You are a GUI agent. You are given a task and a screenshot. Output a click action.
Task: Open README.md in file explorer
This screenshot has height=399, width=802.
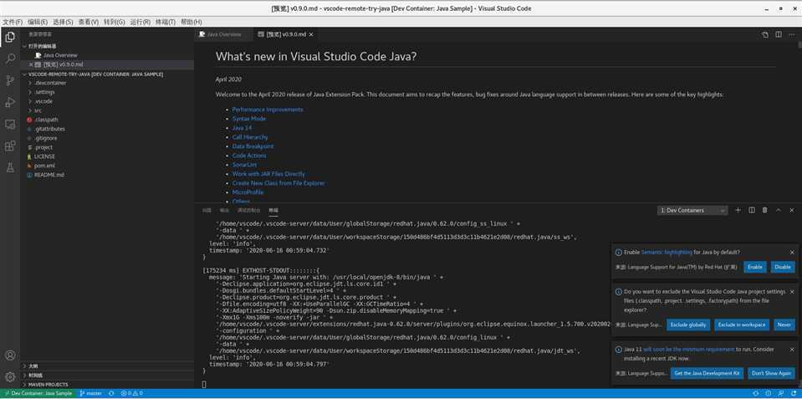[107, 175]
